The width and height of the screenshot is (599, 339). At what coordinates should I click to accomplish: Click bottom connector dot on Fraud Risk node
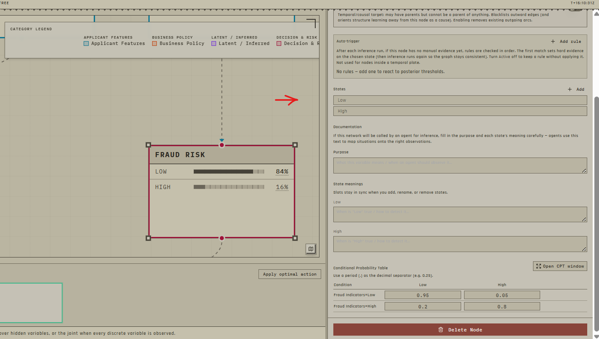pos(222,238)
